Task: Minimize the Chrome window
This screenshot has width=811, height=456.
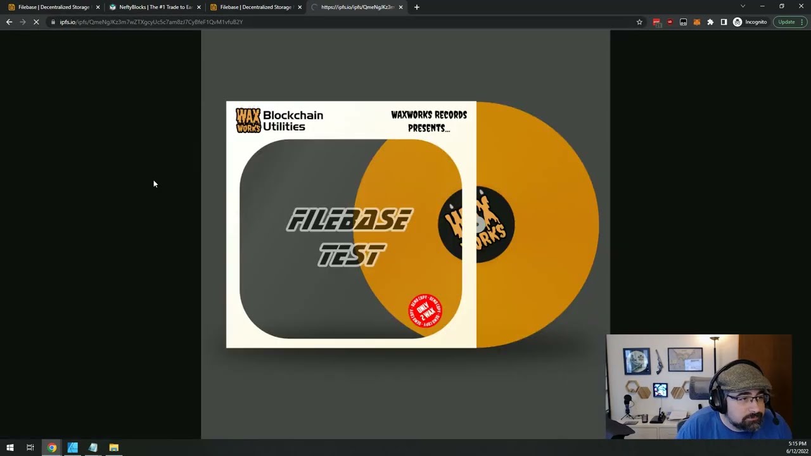Action: coord(762,6)
